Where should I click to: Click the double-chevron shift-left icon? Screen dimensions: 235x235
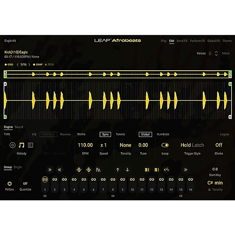pos(60,170)
